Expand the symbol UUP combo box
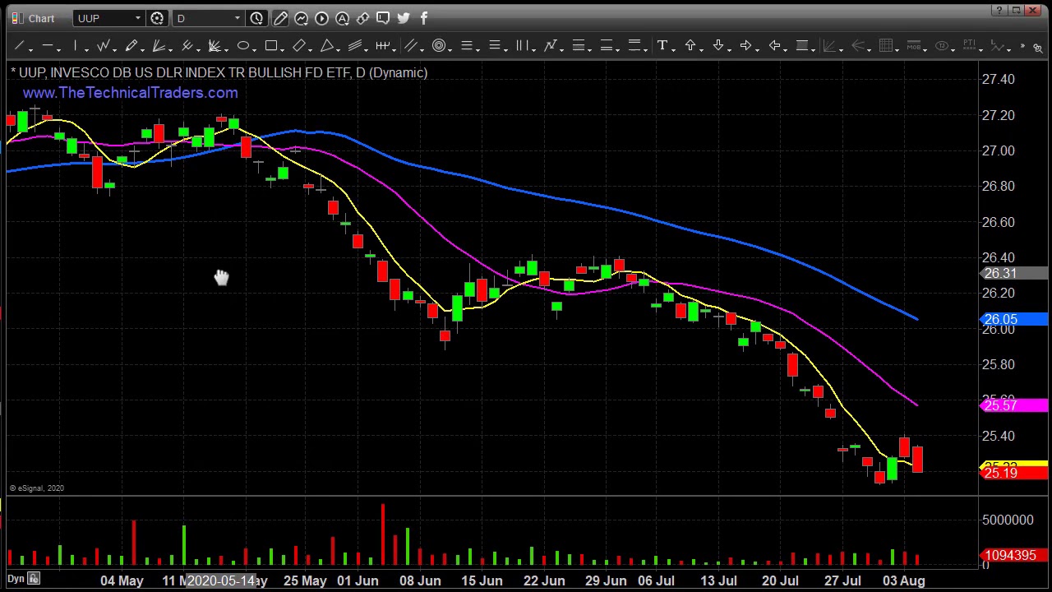 (x=138, y=18)
